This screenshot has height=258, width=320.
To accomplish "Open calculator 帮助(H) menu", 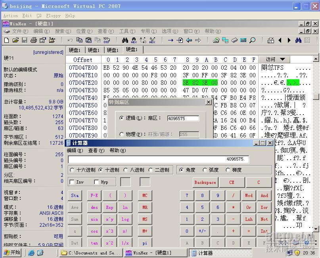I will (x=117, y=151).
